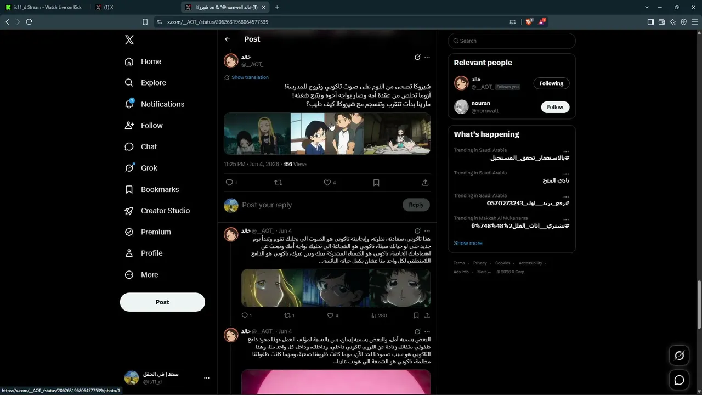
Task: Open the Brave Wallet icon
Action: tap(661, 22)
